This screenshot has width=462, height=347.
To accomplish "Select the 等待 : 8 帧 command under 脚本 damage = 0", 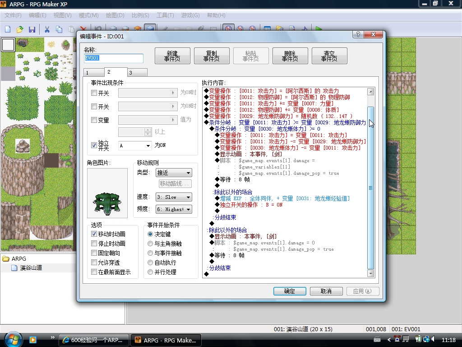I will point(226,255).
